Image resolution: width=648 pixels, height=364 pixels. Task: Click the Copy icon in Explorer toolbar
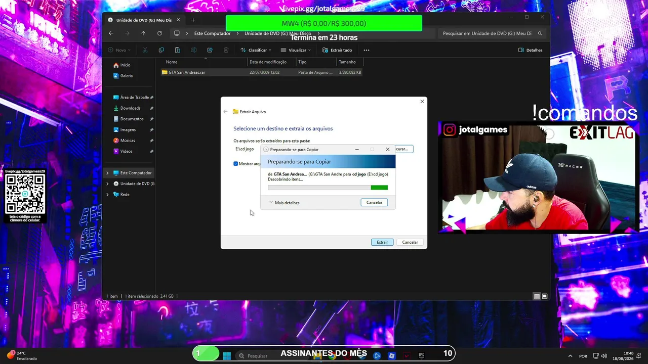tap(161, 50)
